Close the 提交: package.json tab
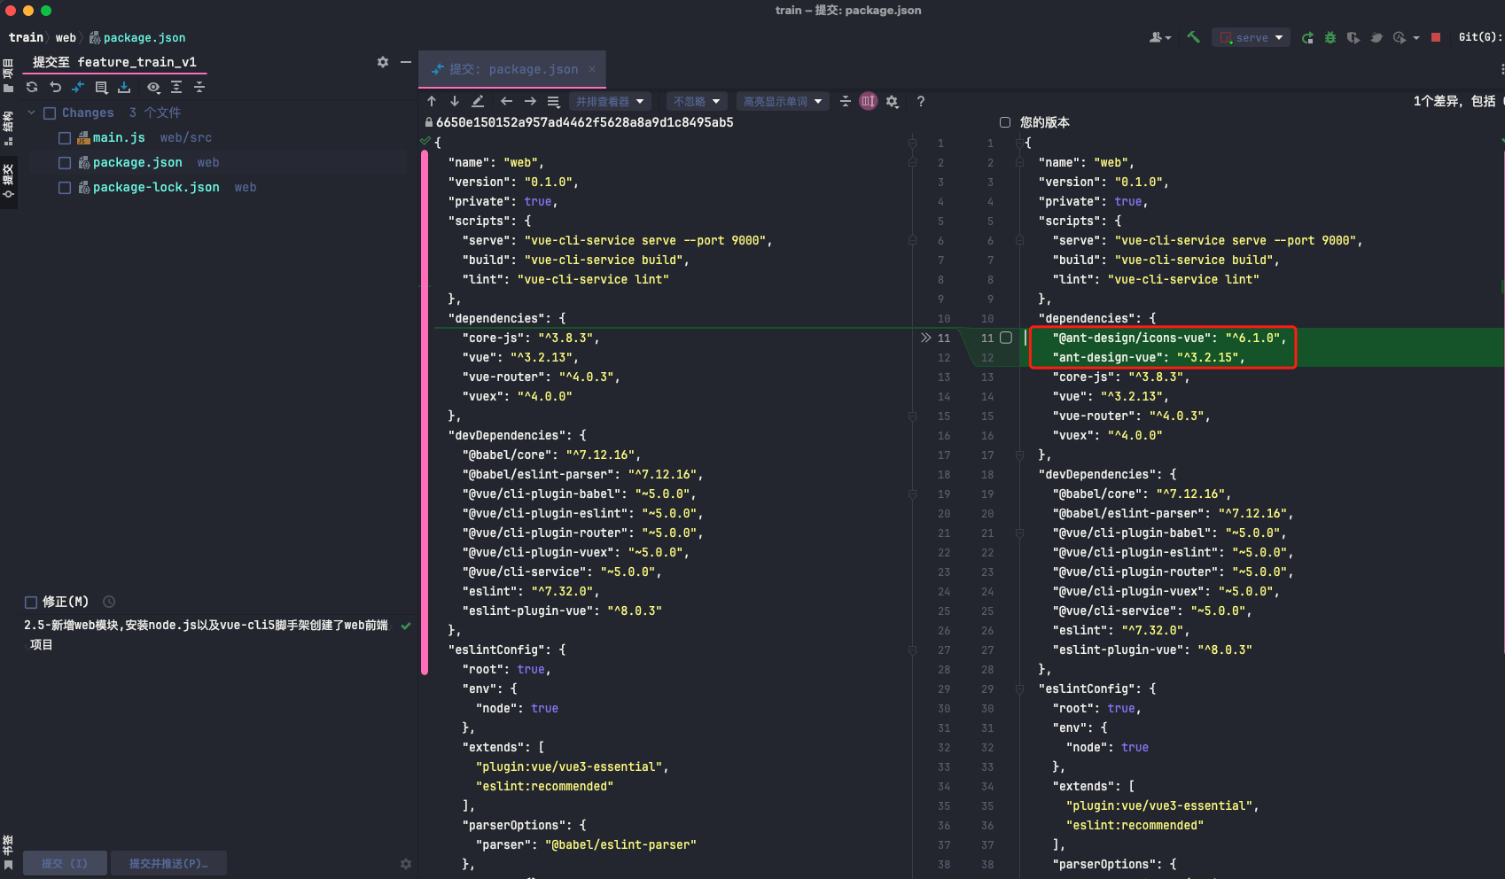This screenshot has width=1505, height=879. (592, 69)
